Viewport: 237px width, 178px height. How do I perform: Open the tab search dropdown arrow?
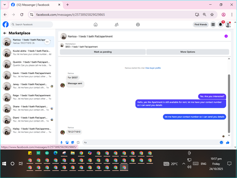5,5
